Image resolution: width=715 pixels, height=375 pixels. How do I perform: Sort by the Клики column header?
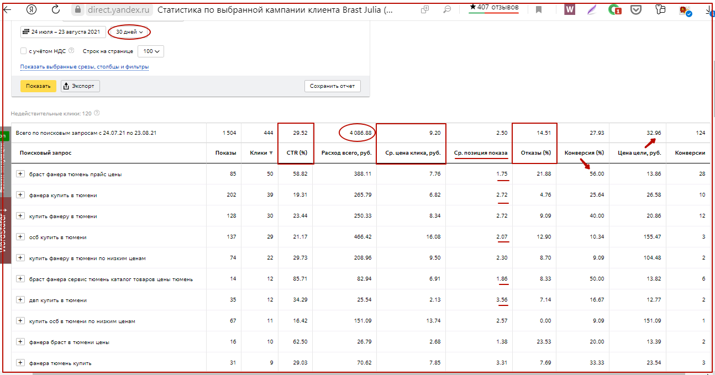261,153
